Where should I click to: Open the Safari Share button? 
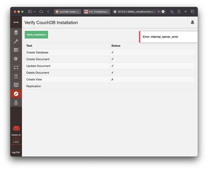pos(179,11)
